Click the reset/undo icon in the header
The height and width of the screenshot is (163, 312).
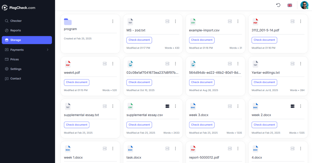(278, 5)
